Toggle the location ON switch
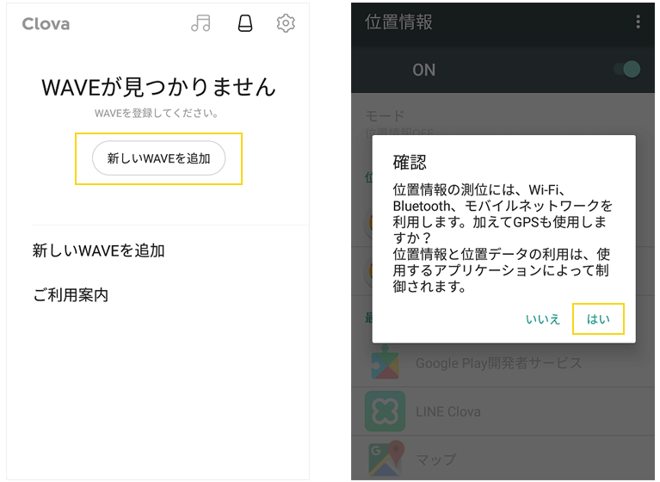 point(627,70)
